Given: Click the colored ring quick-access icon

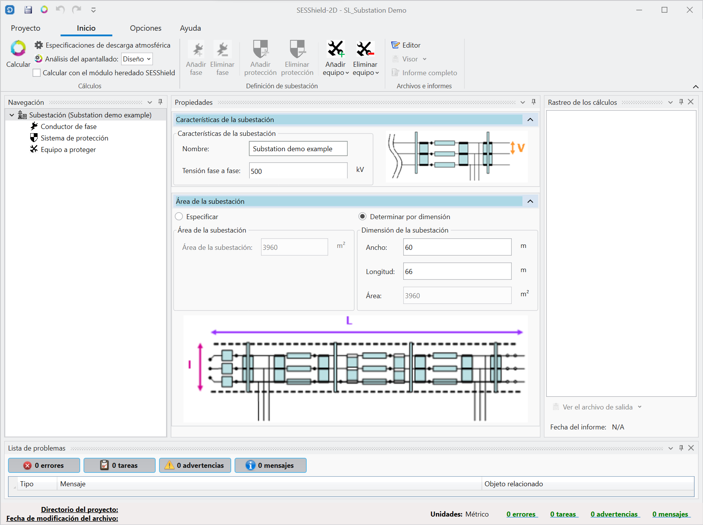Looking at the screenshot, I should coord(44,10).
